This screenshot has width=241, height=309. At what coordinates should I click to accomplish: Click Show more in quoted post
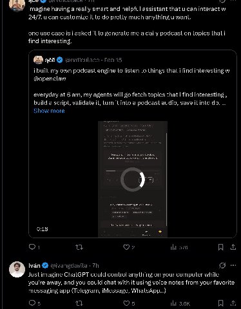tap(49, 111)
